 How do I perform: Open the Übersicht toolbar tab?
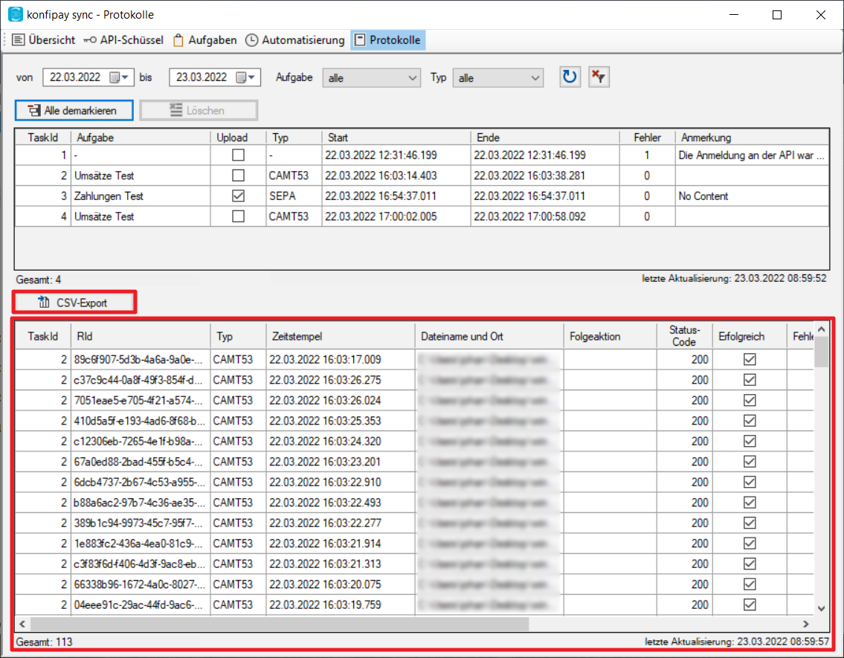click(x=45, y=40)
